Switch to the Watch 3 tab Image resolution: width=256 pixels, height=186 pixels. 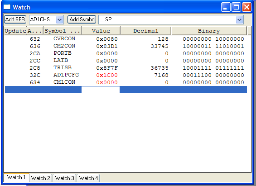click(x=64, y=178)
